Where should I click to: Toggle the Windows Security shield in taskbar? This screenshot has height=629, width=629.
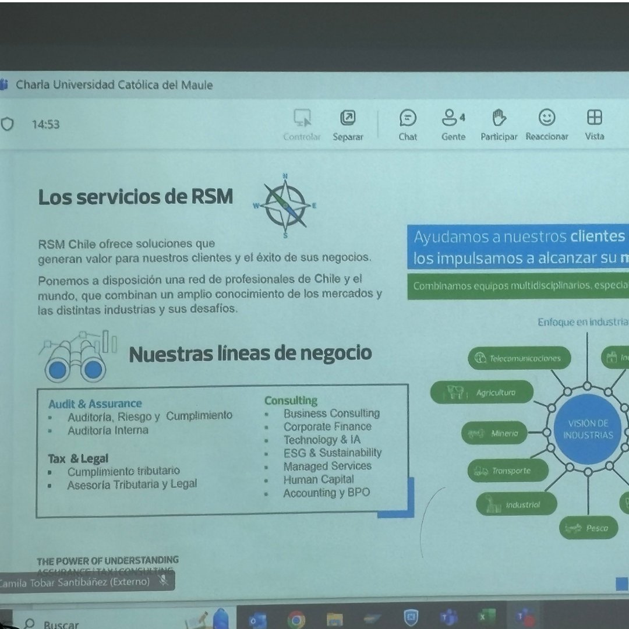pos(411,616)
